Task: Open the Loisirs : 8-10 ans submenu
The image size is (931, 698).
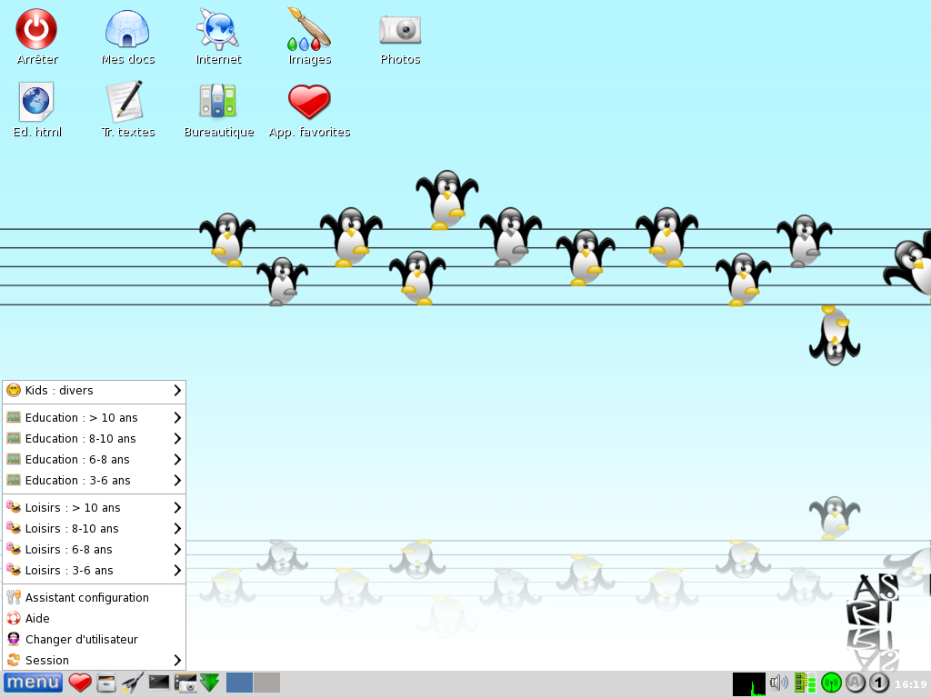Action: click(x=94, y=528)
